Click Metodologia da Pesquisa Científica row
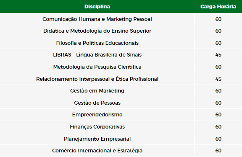The height and width of the screenshot is (157, 242). click(121, 67)
